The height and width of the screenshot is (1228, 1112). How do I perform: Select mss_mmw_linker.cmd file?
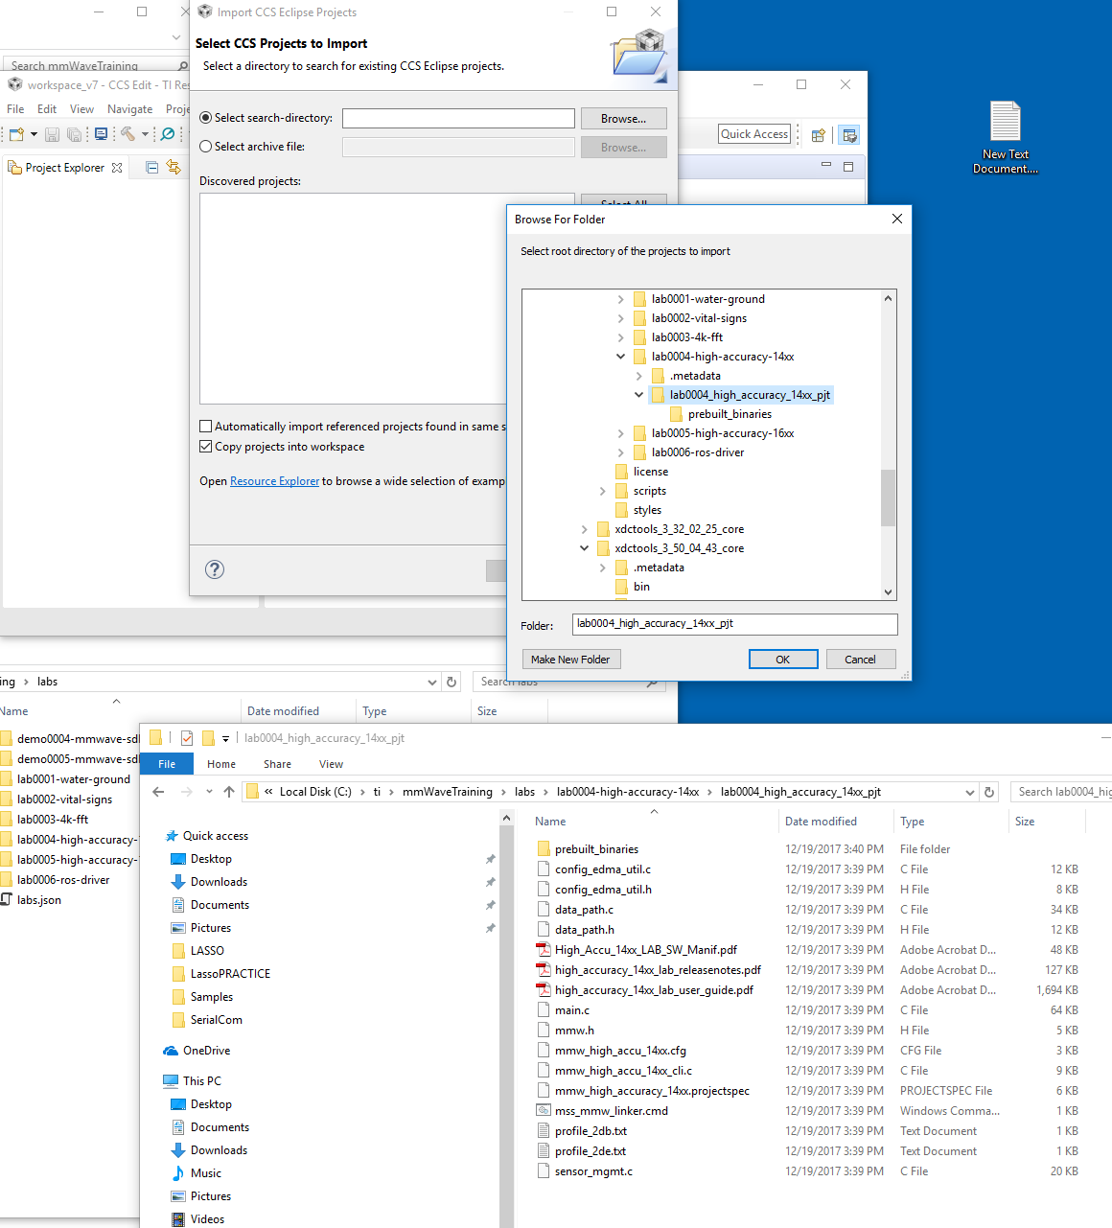pyautogui.click(x=611, y=1111)
